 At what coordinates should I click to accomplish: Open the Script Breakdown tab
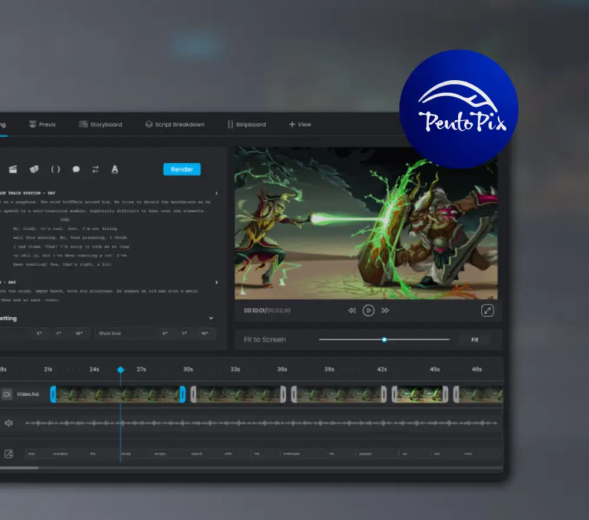[175, 124]
